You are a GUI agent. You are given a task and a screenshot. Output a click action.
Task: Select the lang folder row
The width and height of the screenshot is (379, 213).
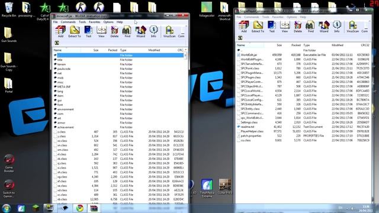point(118,91)
